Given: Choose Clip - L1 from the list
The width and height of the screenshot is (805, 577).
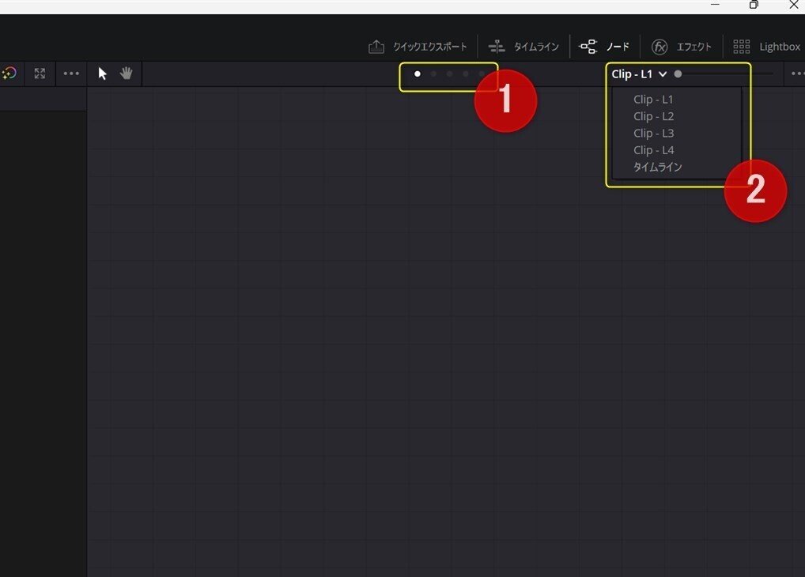Looking at the screenshot, I should [x=653, y=99].
